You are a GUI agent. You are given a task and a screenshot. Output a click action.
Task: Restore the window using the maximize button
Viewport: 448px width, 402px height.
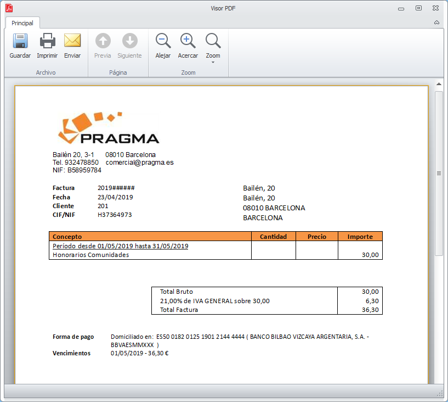pyautogui.click(x=418, y=8)
